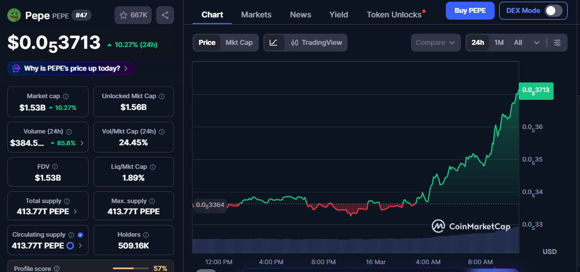Click info icon next to Unlocked Mkt Cap

click(x=162, y=96)
